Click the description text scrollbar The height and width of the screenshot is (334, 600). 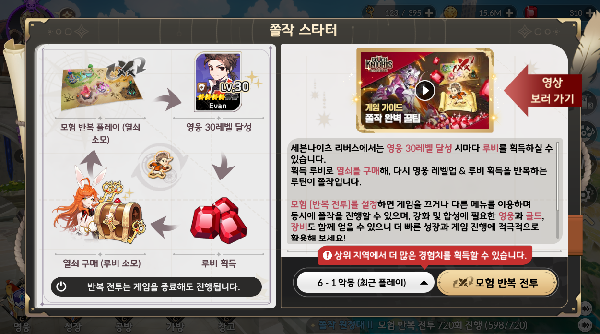point(558,189)
